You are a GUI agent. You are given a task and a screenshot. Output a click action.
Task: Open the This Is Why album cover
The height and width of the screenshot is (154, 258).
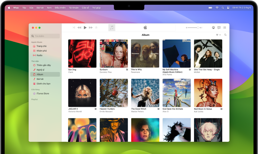[145, 53]
